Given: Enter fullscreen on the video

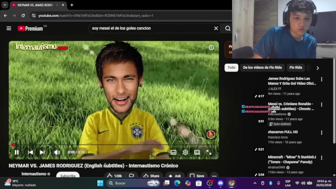Looking at the screenshot, I should (x=209, y=152).
